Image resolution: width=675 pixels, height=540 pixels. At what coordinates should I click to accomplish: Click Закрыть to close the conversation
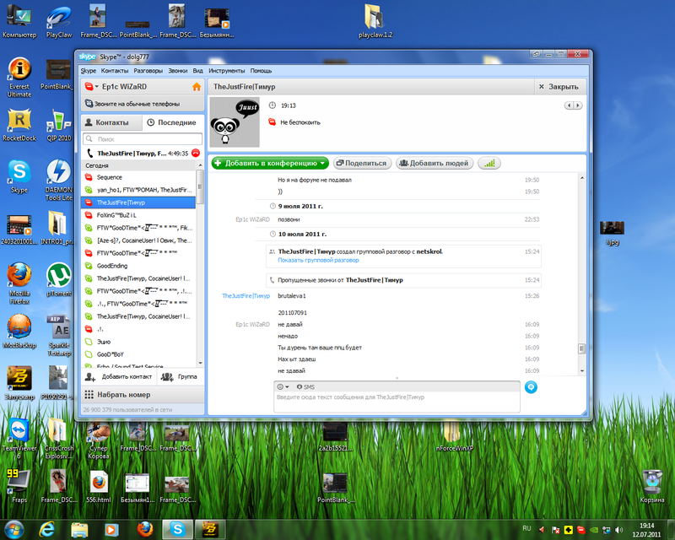pos(559,87)
